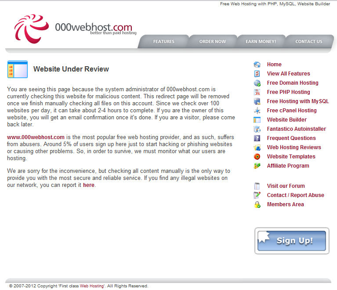Click the Website Under Review page icon
The width and height of the screenshot is (337, 290).
(18, 69)
